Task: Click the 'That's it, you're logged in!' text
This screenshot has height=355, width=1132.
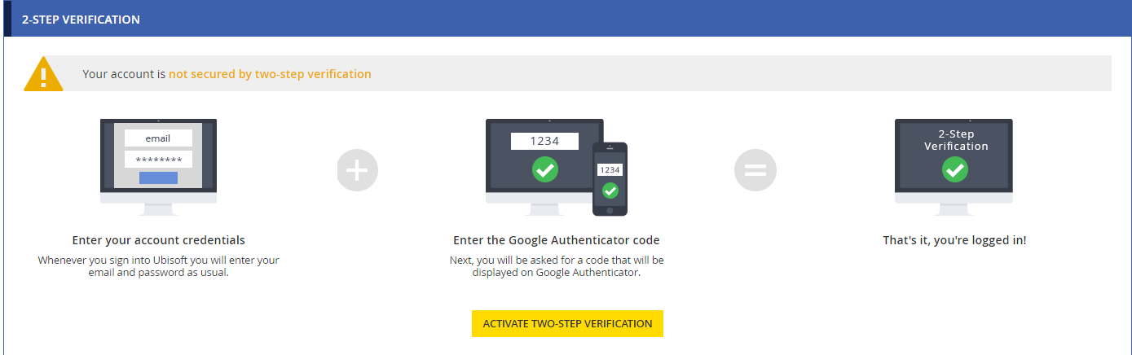Action: [954, 240]
